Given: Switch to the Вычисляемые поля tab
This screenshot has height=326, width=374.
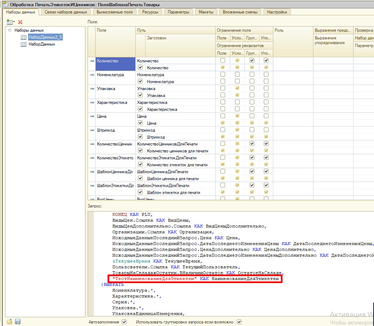Looking at the screenshot, I should (114, 12).
